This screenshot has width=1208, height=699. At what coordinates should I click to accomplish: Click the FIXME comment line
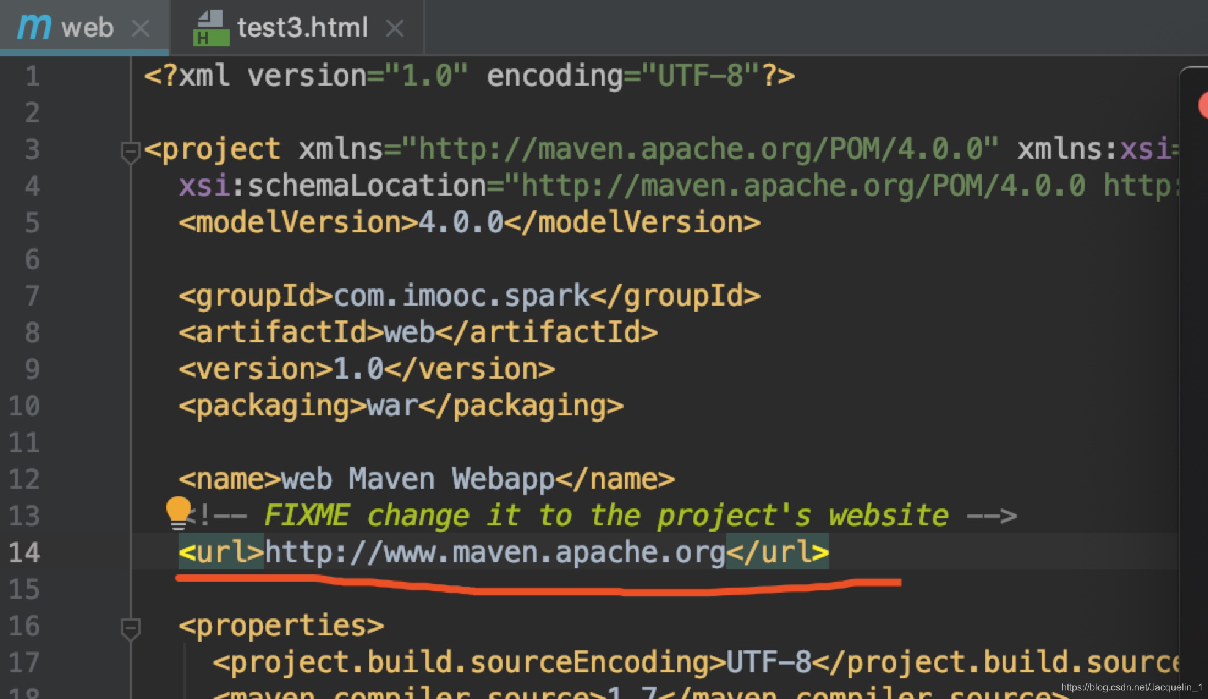click(602, 516)
